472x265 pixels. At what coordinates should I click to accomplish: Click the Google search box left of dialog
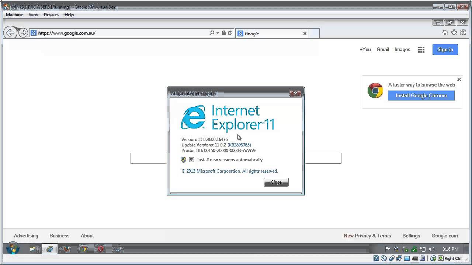(149, 158)
